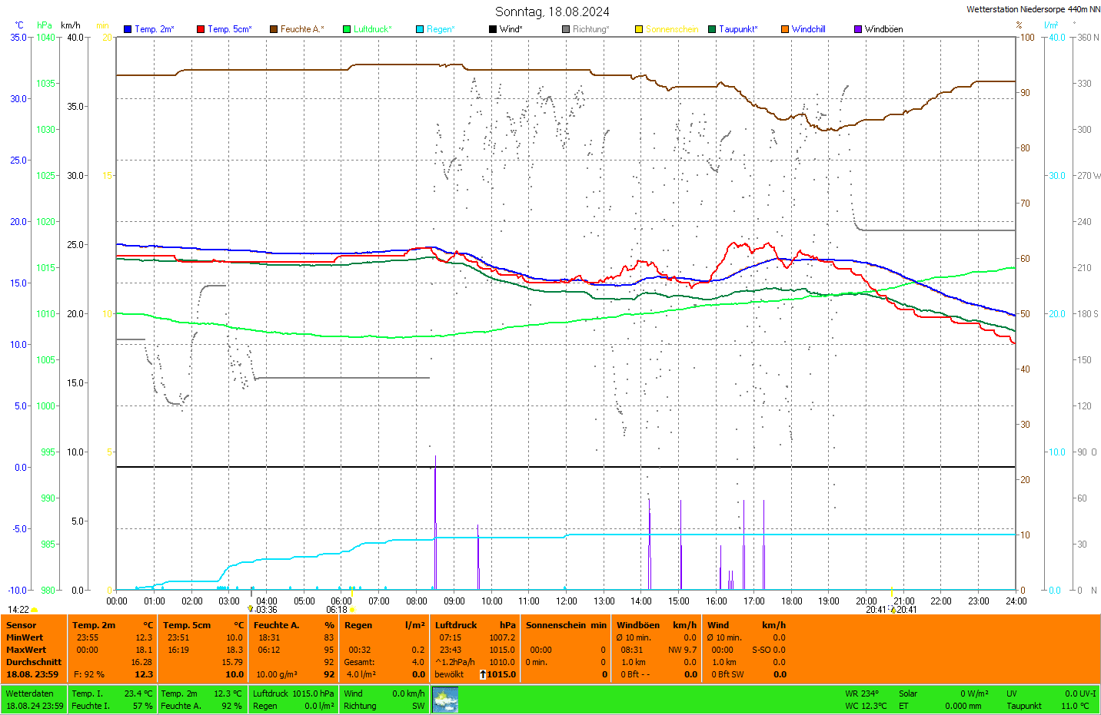Image resolution: width=1101 pixels, height=715 pixels.
Task: Click the Sonntag, 18.08.2024 chart title
Action: point(552,12)
